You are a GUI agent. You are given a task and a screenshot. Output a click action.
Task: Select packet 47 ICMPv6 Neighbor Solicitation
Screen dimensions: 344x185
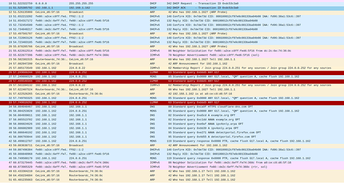pos(172,163)
